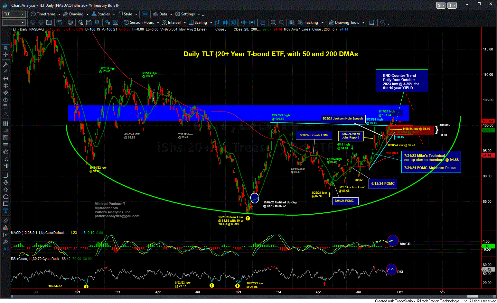Select the vertical double-arrow measurement tool

click(5, 86)
